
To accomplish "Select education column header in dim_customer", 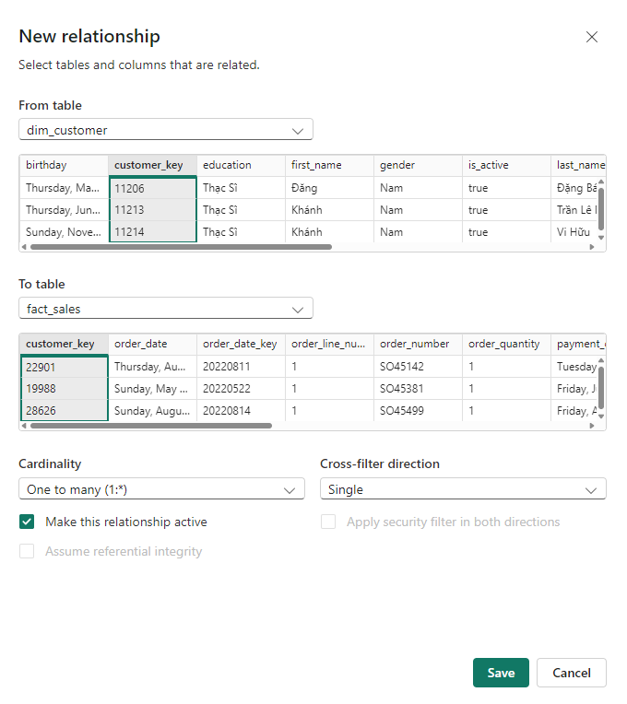I will [x=241, y=165].
